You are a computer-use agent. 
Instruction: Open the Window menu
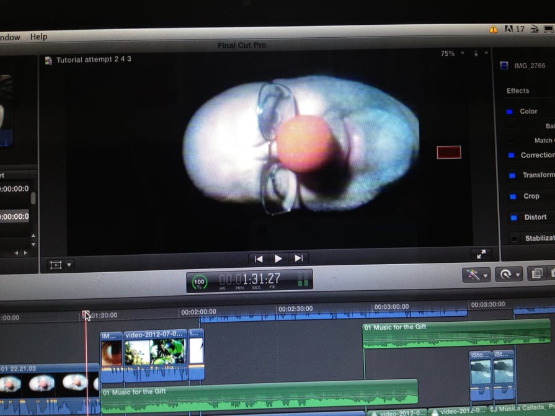[x=9, y=37]
